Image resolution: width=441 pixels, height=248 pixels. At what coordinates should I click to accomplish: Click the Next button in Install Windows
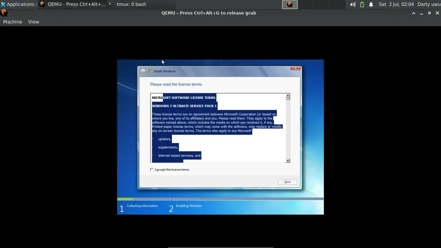click(x=287, y=182)
